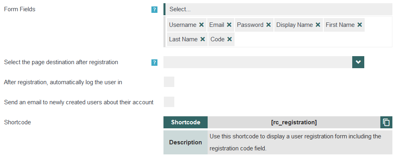Remove the Username field tag
This screenshot has width=394, height=156.
[201, 25]
